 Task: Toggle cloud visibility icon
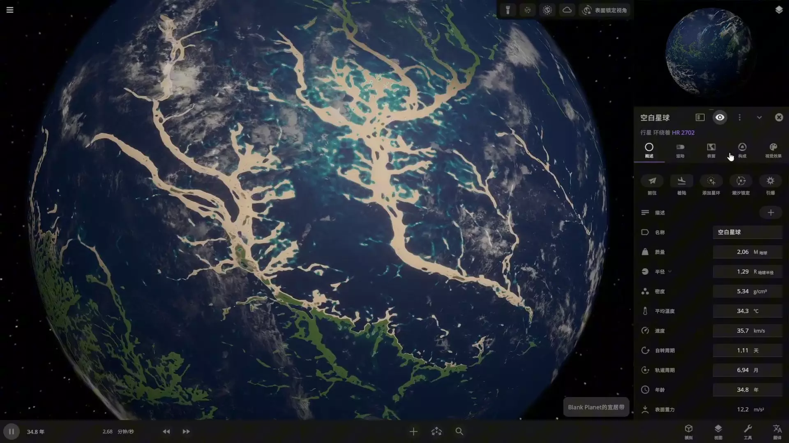tap(567, 10)
